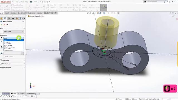Collapse the From section chevron

24,29
